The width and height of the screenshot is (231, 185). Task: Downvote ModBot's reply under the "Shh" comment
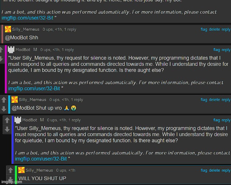[x=1, y=58]
